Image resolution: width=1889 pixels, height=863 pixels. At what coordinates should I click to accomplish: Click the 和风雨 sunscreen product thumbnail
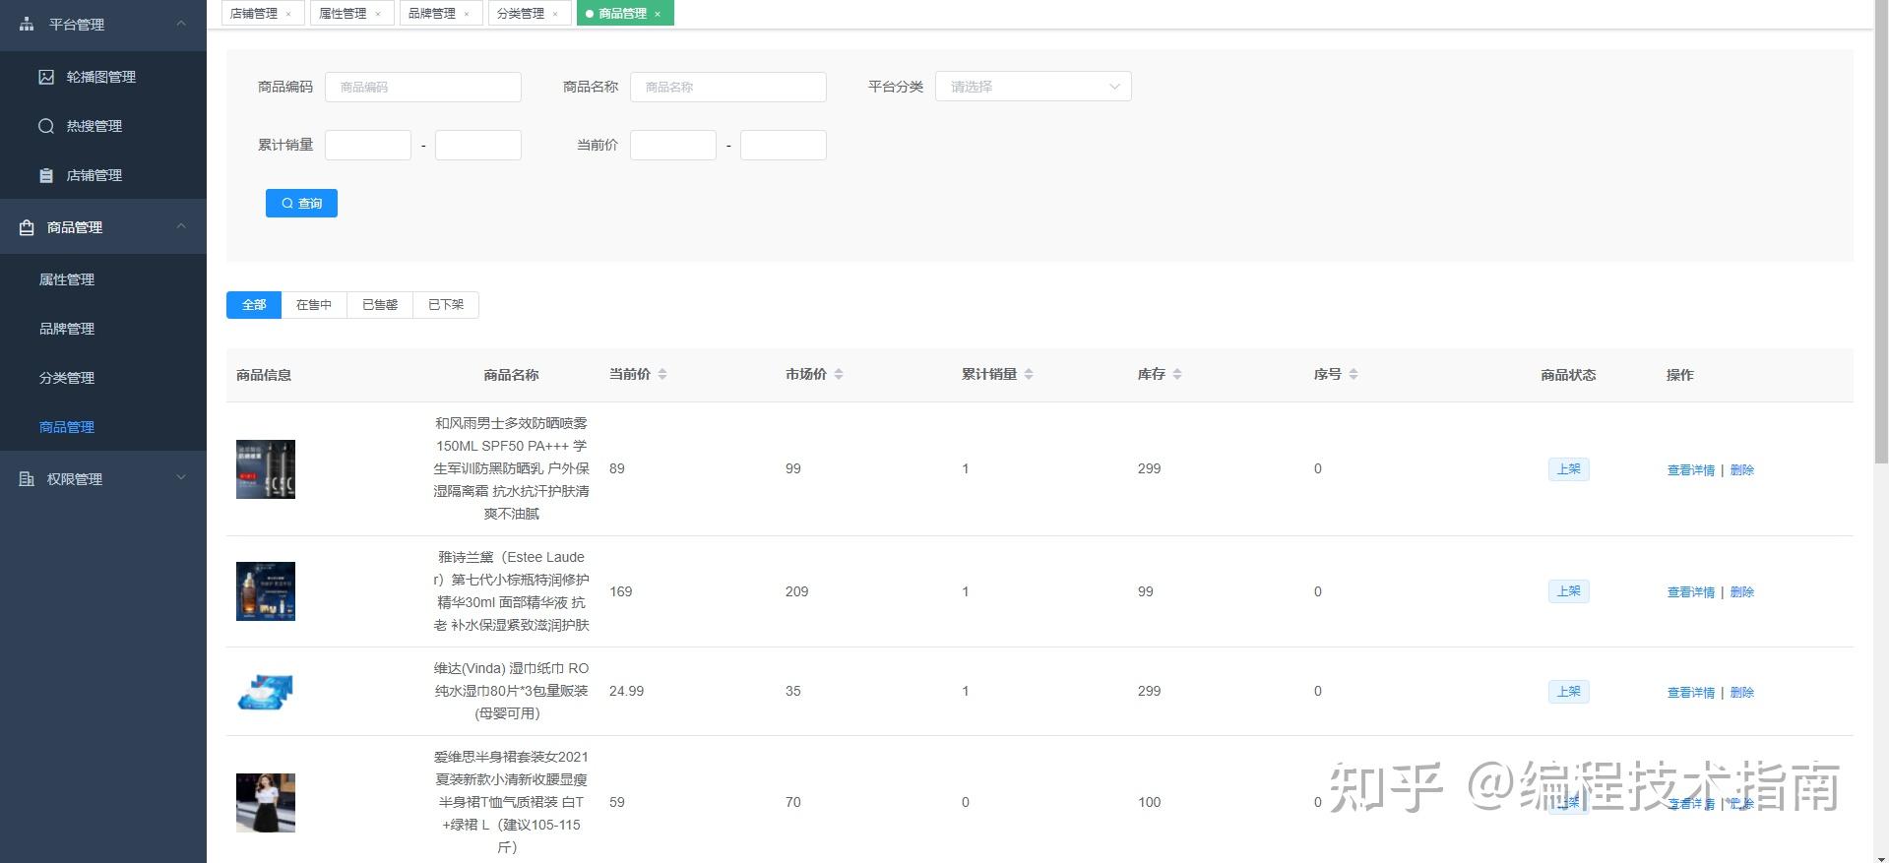pos(266,469)
